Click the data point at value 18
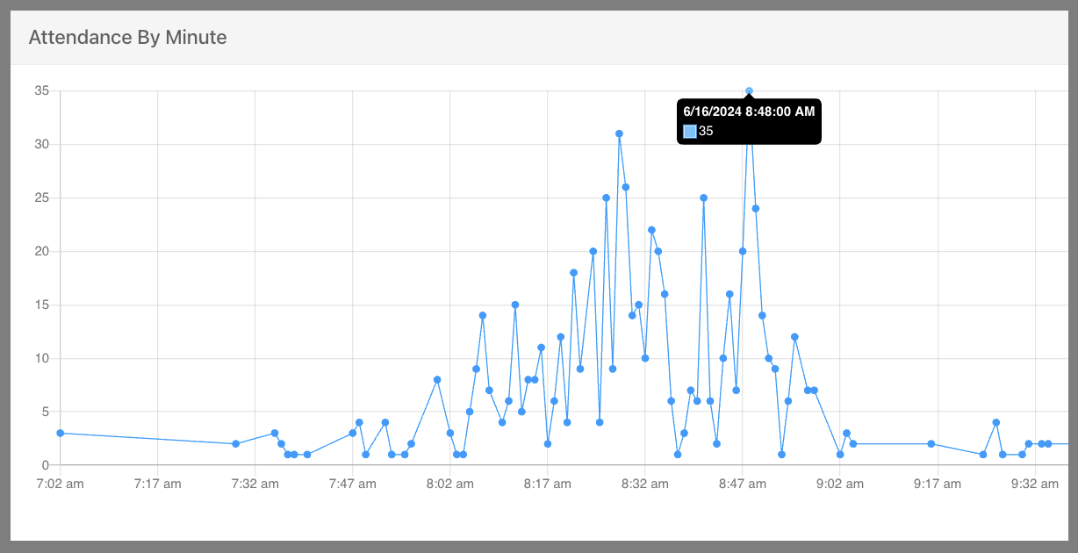The width and height of the screenshot is (1078, 553). (574, 272)
